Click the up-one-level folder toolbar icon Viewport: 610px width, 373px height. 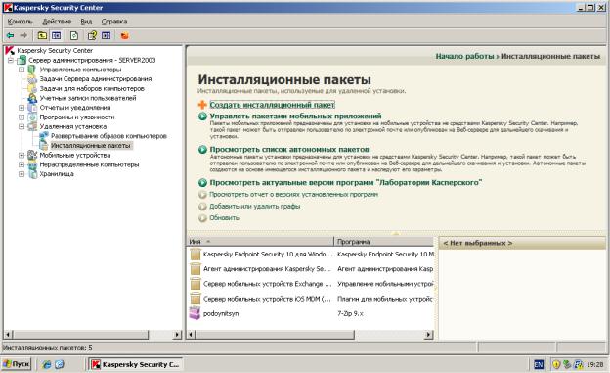pos(42,36)
